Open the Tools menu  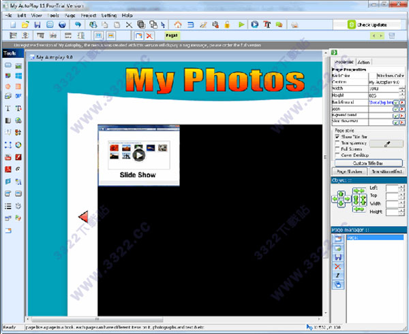point(53,16)
